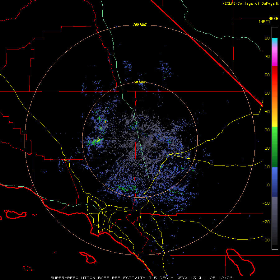
Task: Click the -20 value on dBZ scale
Action: 266,222
